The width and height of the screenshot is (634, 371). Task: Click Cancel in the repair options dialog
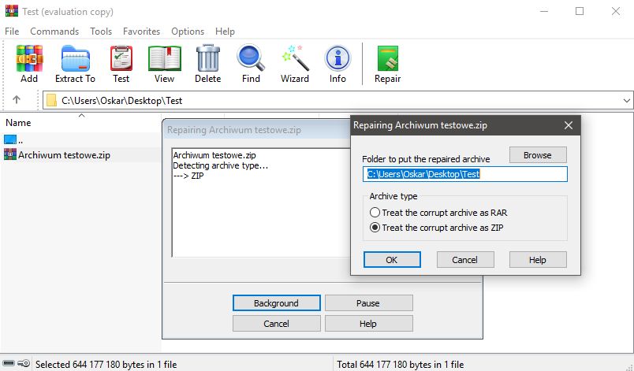(465, 260)
